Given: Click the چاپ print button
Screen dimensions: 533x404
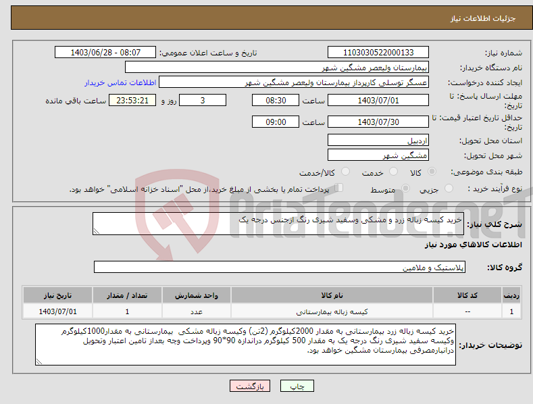Looking at the screenshot, I should 297,386.
